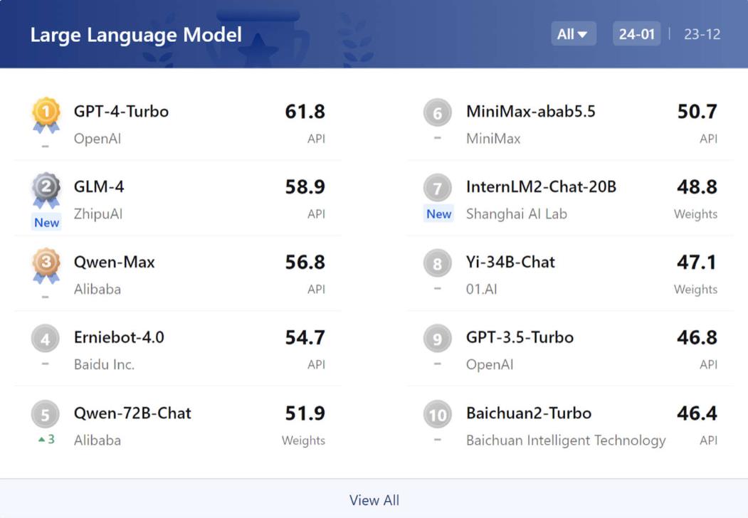Select the InternLM2-Chat-20B model name
The image size is (748, 518).
click(541, 187)
